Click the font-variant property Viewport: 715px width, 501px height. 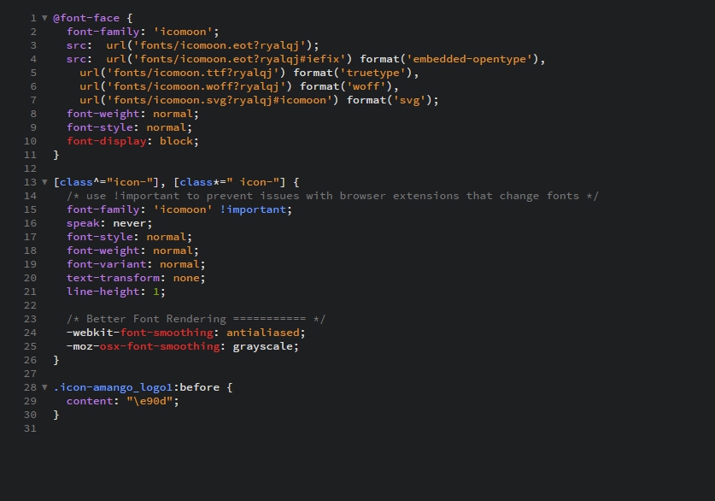pyautogui.click(x=106, y=265)
